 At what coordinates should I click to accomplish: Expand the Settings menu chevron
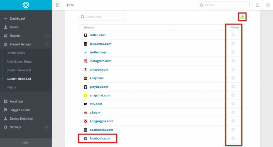point(46,127)
